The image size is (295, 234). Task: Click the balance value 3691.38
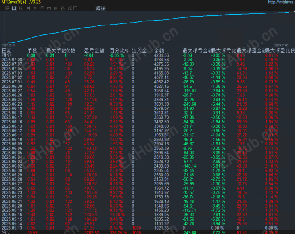(x=161, y=104)
